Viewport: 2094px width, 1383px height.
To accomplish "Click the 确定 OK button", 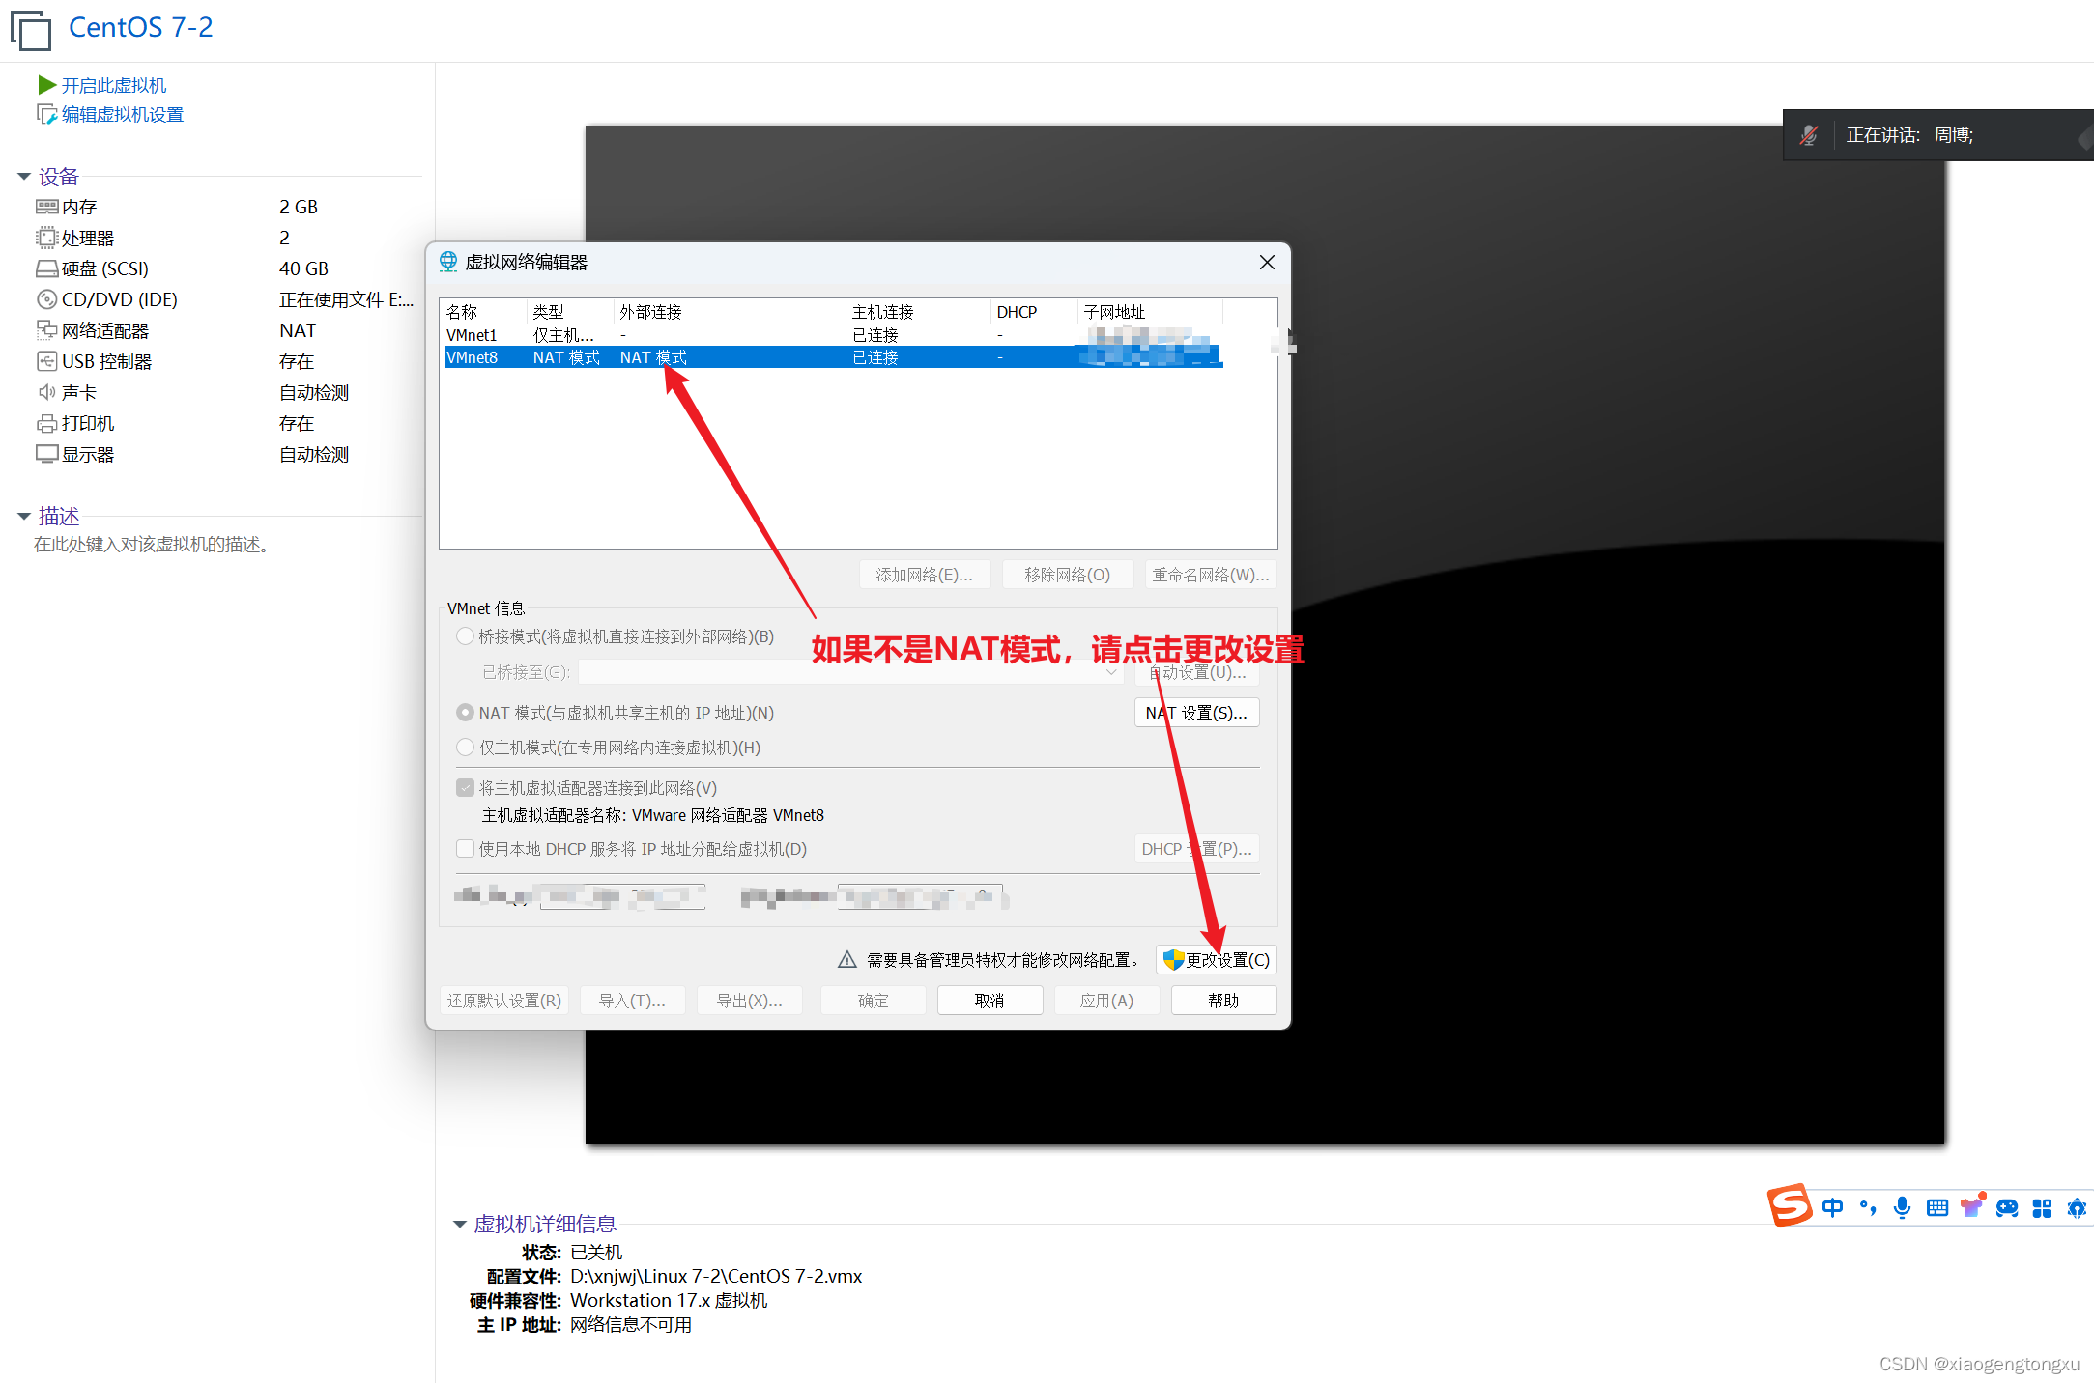I will point(873,1001).
